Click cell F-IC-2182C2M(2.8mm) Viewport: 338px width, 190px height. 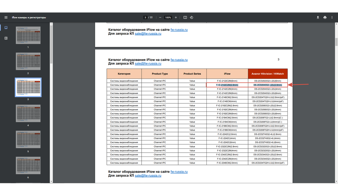[227, 105]
